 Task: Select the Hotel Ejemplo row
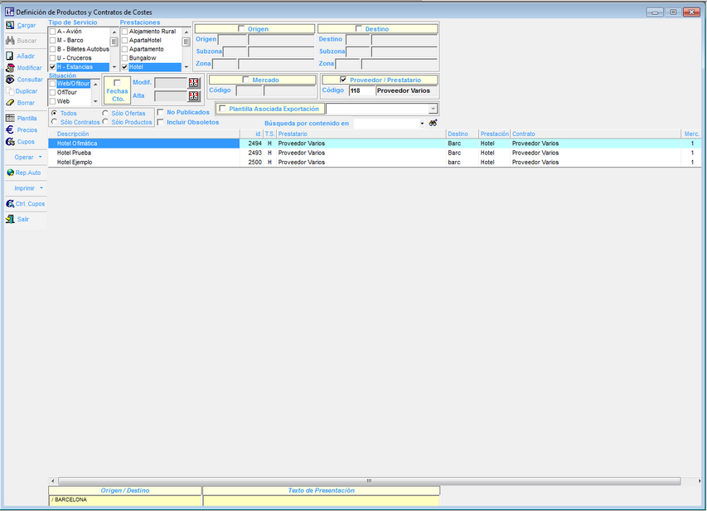click(x=375, y=162)
